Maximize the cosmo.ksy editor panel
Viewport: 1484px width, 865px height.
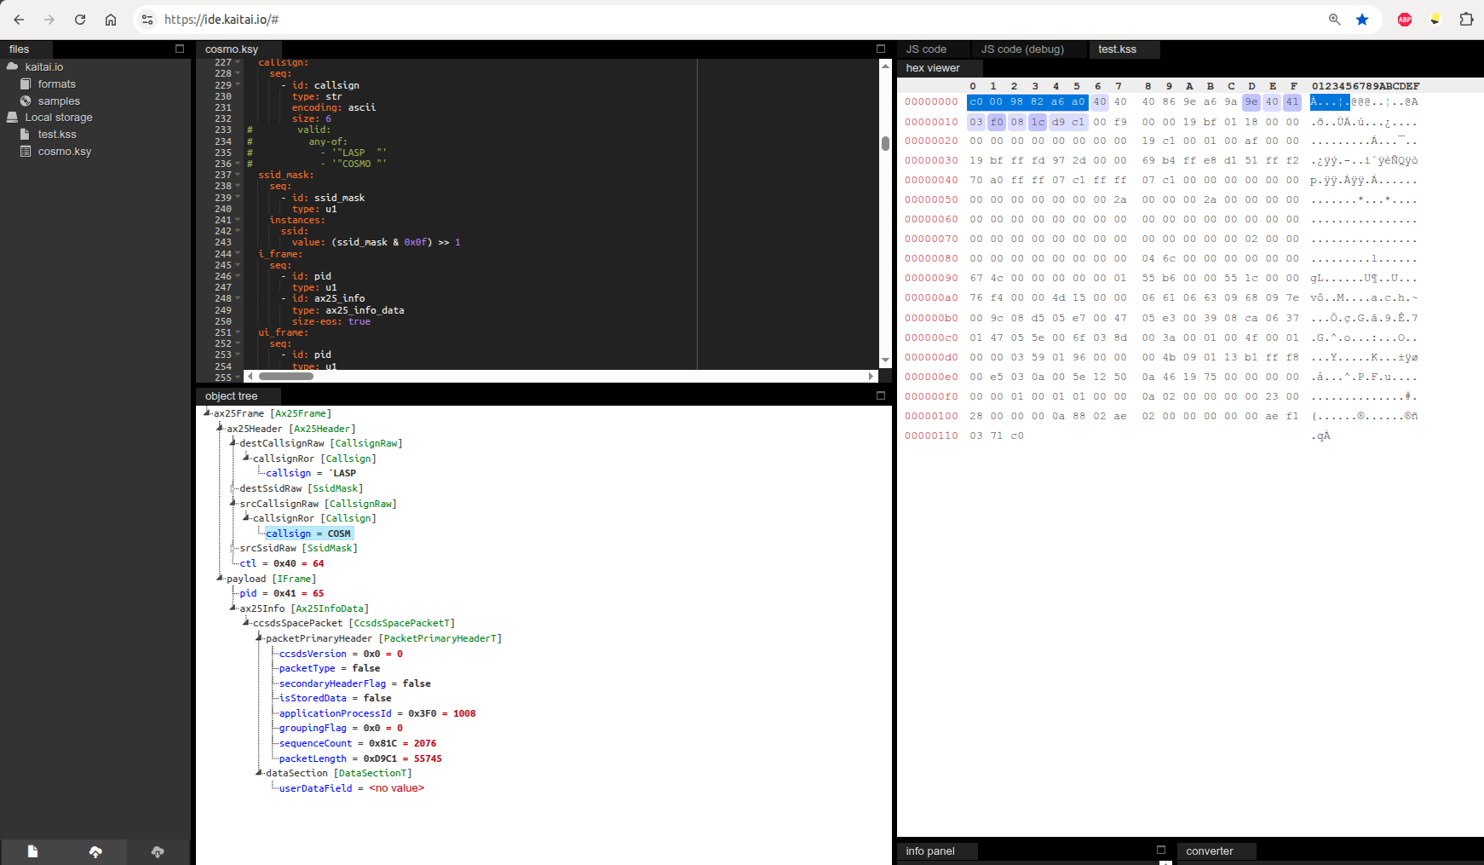(x=881, y=49)
